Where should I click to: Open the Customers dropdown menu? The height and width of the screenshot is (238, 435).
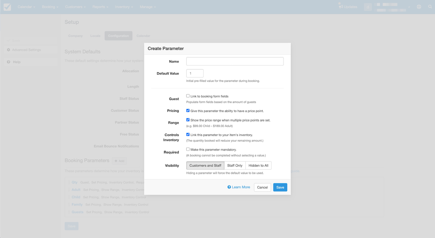(75, 7)
